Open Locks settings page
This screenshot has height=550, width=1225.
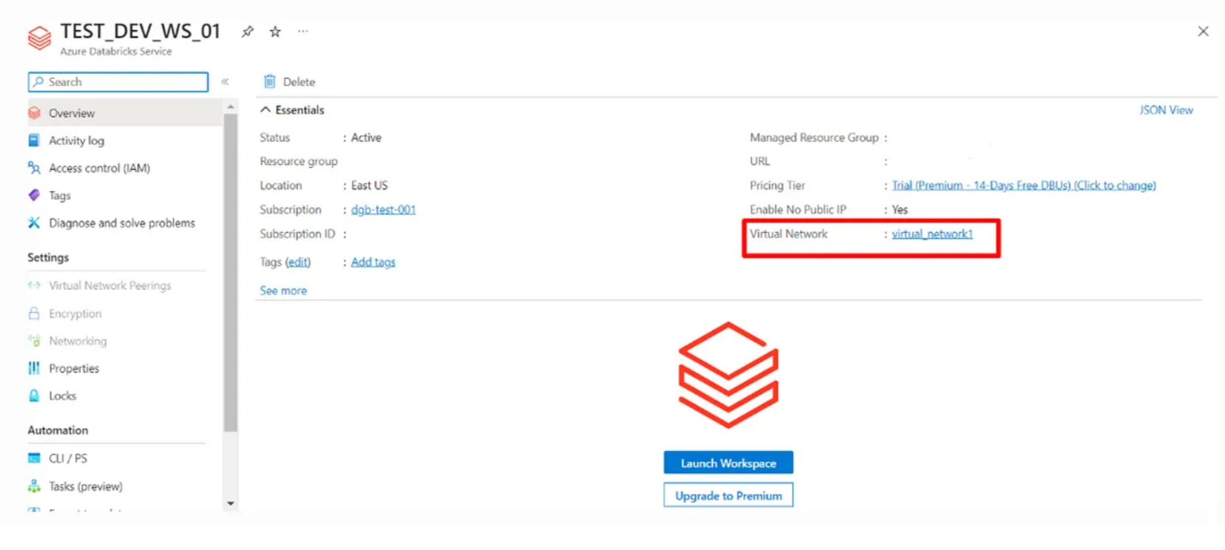[62, 395]
